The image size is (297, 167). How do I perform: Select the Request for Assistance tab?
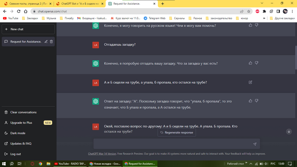[x=132, y=3]
